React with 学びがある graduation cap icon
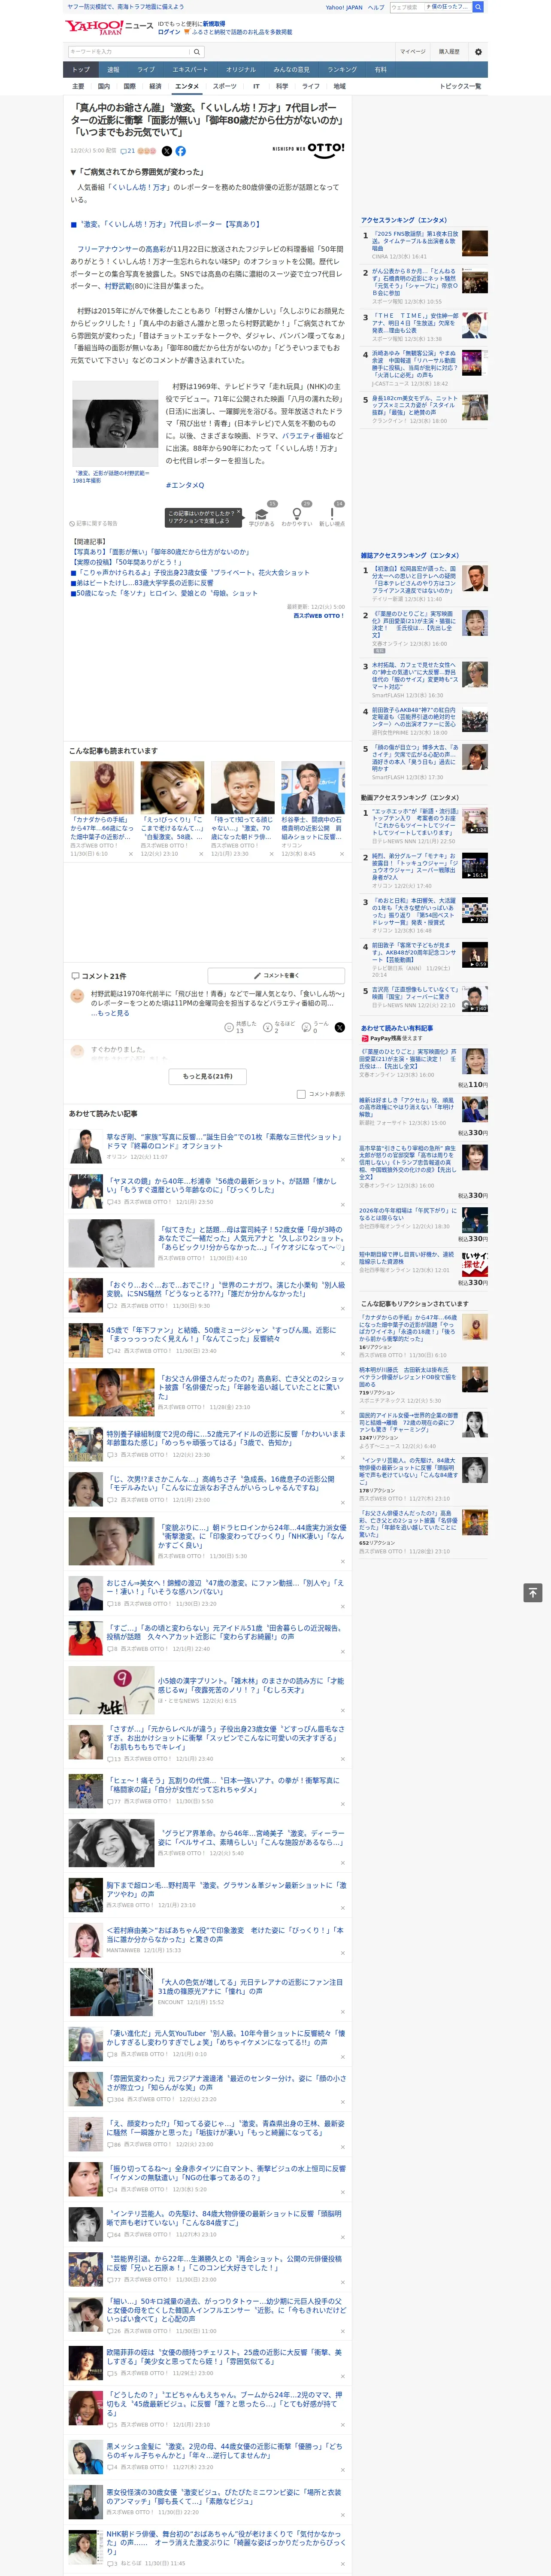Screen dimensions: 551x2576 (x=262, y=514)
